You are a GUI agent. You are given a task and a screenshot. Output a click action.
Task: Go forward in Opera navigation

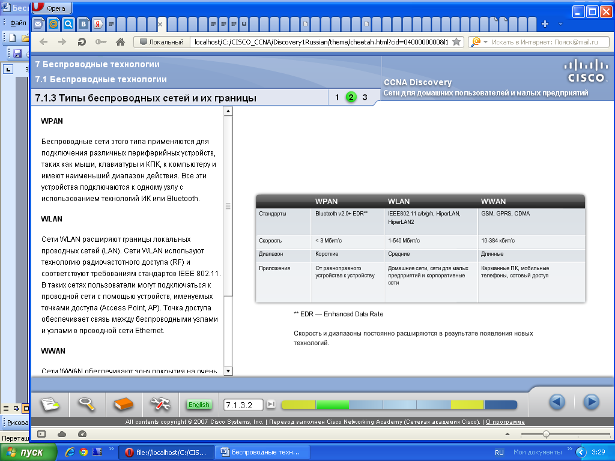click(x=62, y=41)
